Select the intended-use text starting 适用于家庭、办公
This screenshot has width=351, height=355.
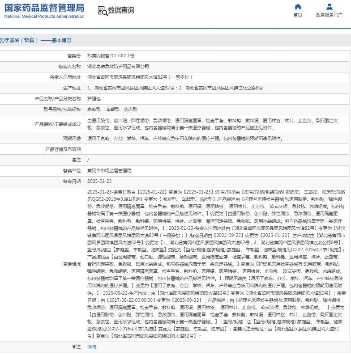(186, 138)
